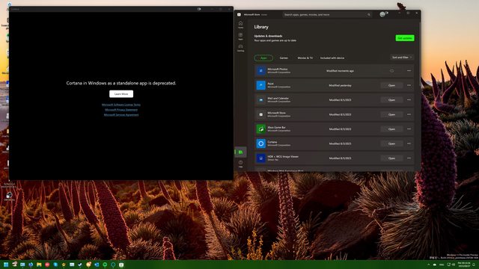The image size is (479, 269).
Task: Open more options for HDR + WCG Image Viewer
Action: pos(409,158)
